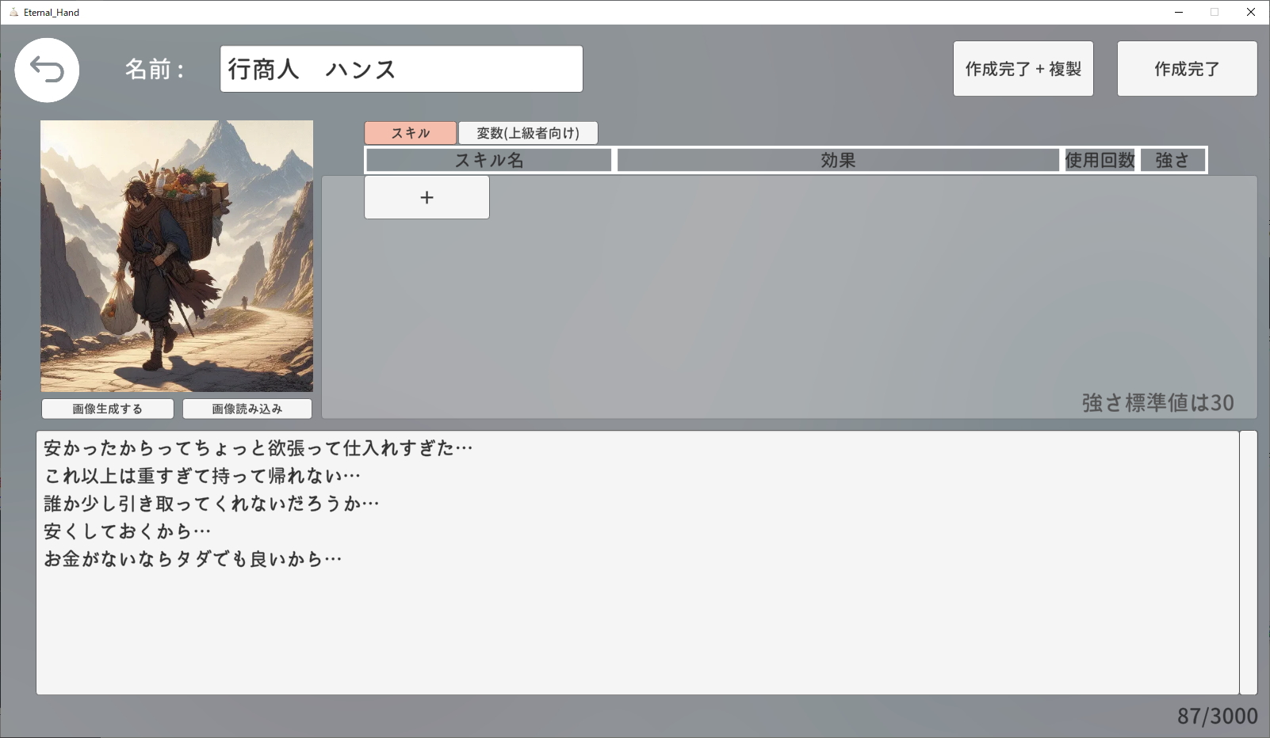1270x738 pixels.
Task: Click the 画像読み込み button
Action: point(247,409)
